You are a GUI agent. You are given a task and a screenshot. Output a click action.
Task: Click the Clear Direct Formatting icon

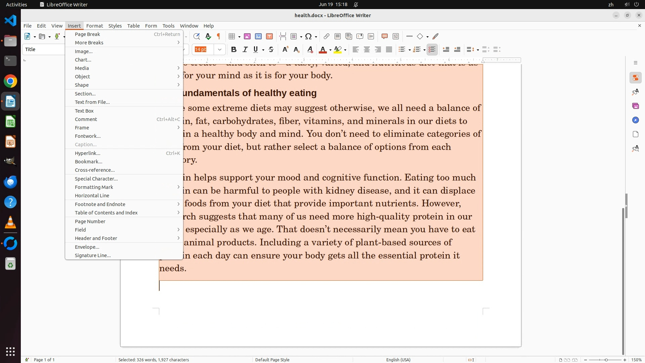(x=310, y=49)
